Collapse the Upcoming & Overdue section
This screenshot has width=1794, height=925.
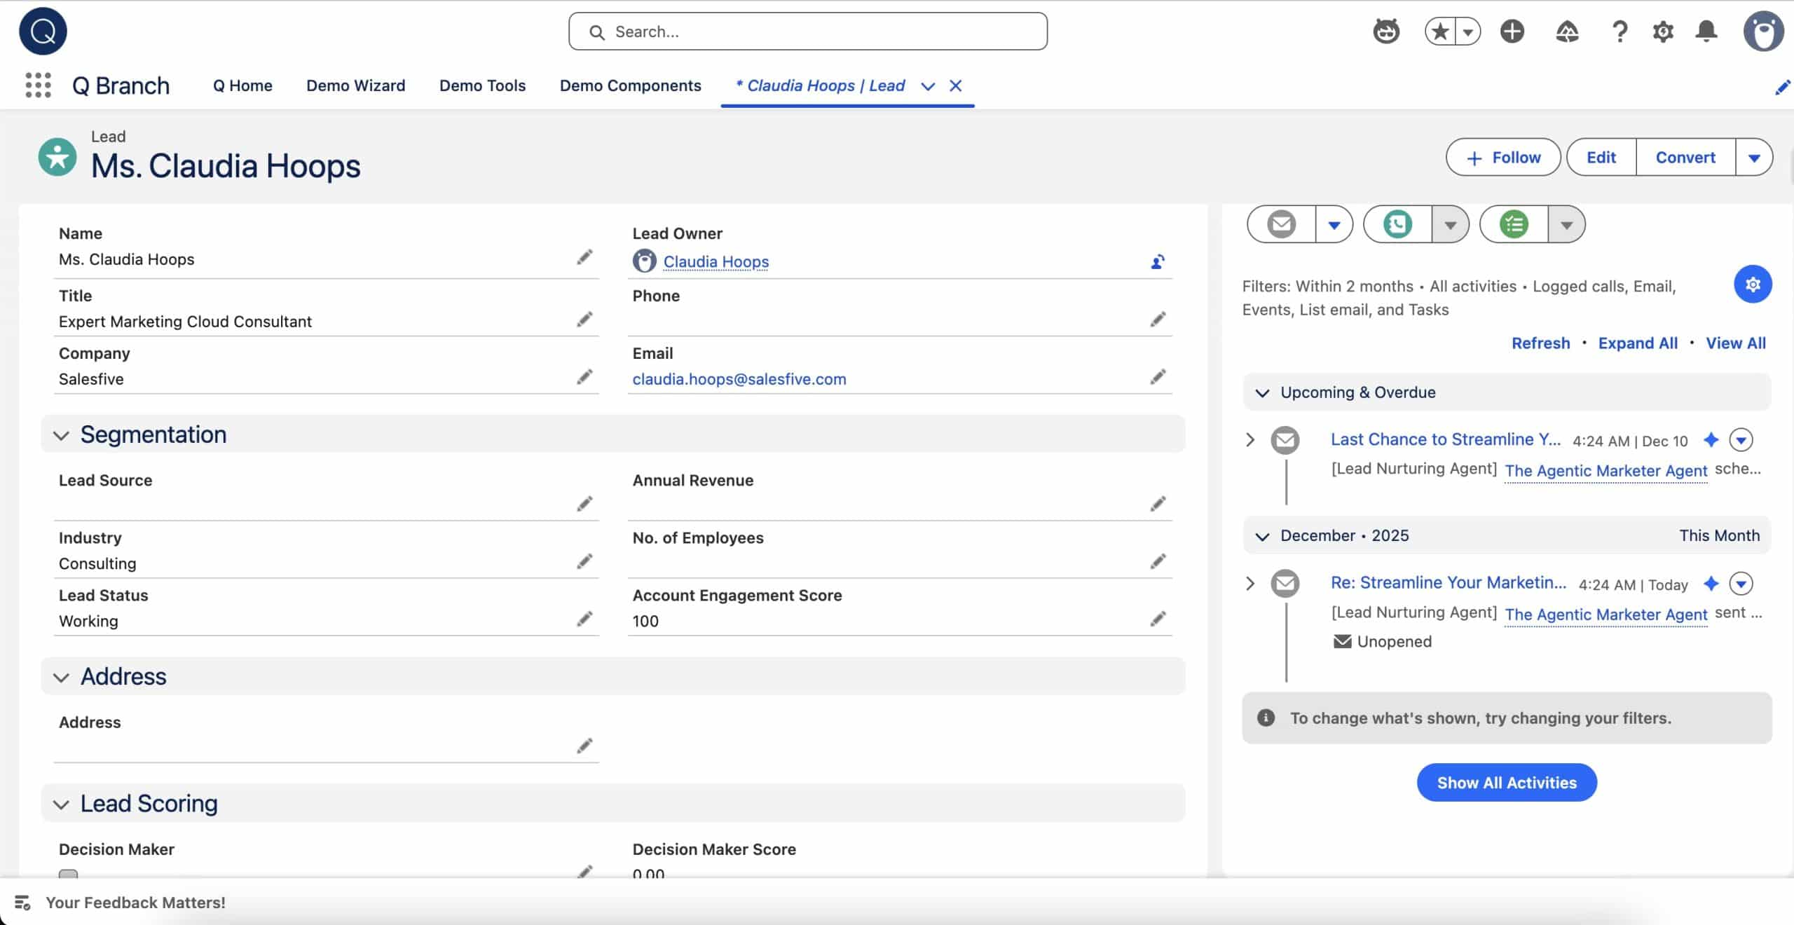click(1262, 393)
